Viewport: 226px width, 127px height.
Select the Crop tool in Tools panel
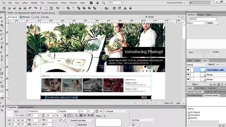pyautogui.click(x=2, y=25)
